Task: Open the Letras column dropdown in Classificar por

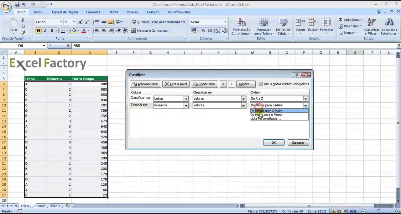Action: (186, 99)
